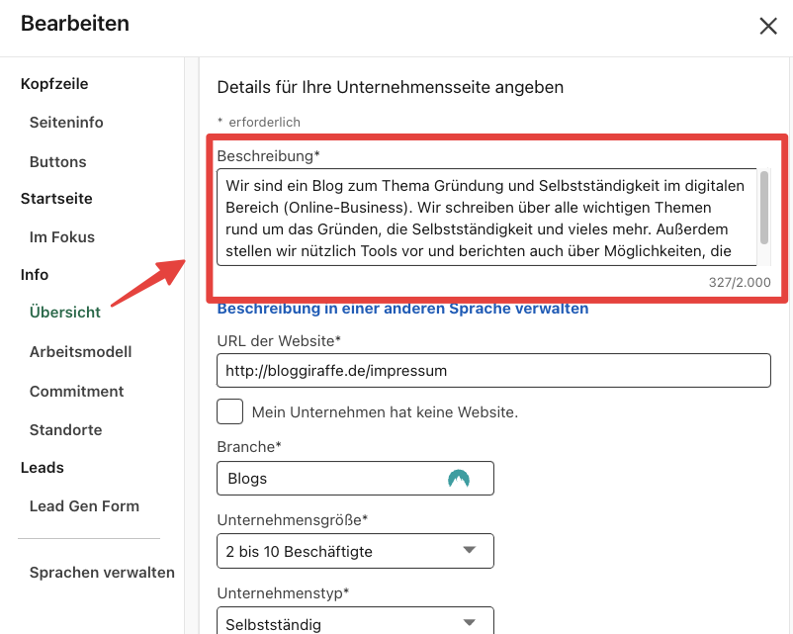Click the Kopfzeile sidebar heading
Screen dimensions: 793x634
click(x=56, y=84)
